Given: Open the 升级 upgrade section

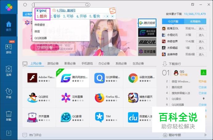Looking at the screenshot, I should pyautogui.click(x=9, y=93).
